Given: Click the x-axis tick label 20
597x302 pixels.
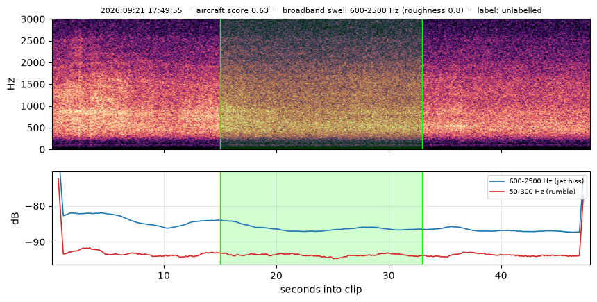Looking at the screenshot, I should (x=276, y=275).
